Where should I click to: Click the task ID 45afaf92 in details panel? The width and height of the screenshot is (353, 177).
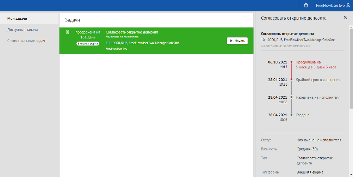(285, 46)
